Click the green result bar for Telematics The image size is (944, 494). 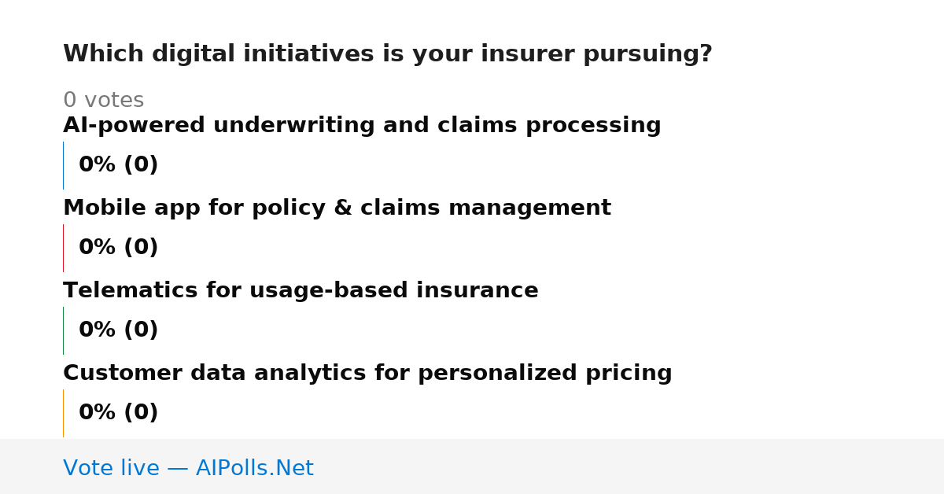pos(63,330)
